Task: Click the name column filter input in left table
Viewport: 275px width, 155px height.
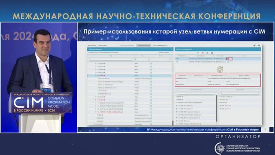Action: pyautogui.click(x=111, y=59)
